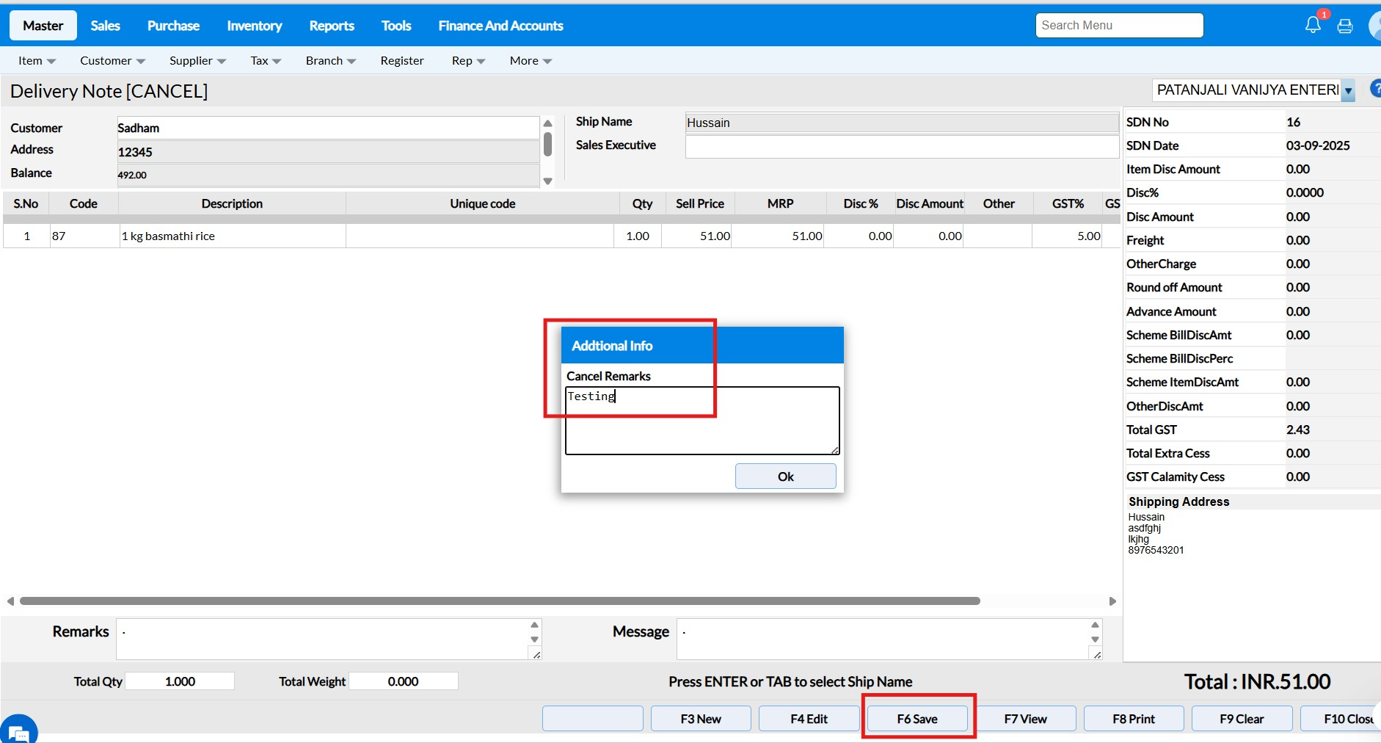Click the GST% cell '5.00'

tap(1067, 236)
